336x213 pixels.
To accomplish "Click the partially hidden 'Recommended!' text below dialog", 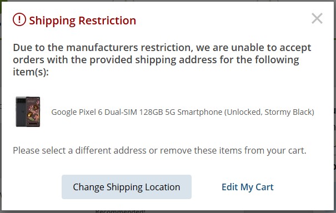I will tap(120, 211).
